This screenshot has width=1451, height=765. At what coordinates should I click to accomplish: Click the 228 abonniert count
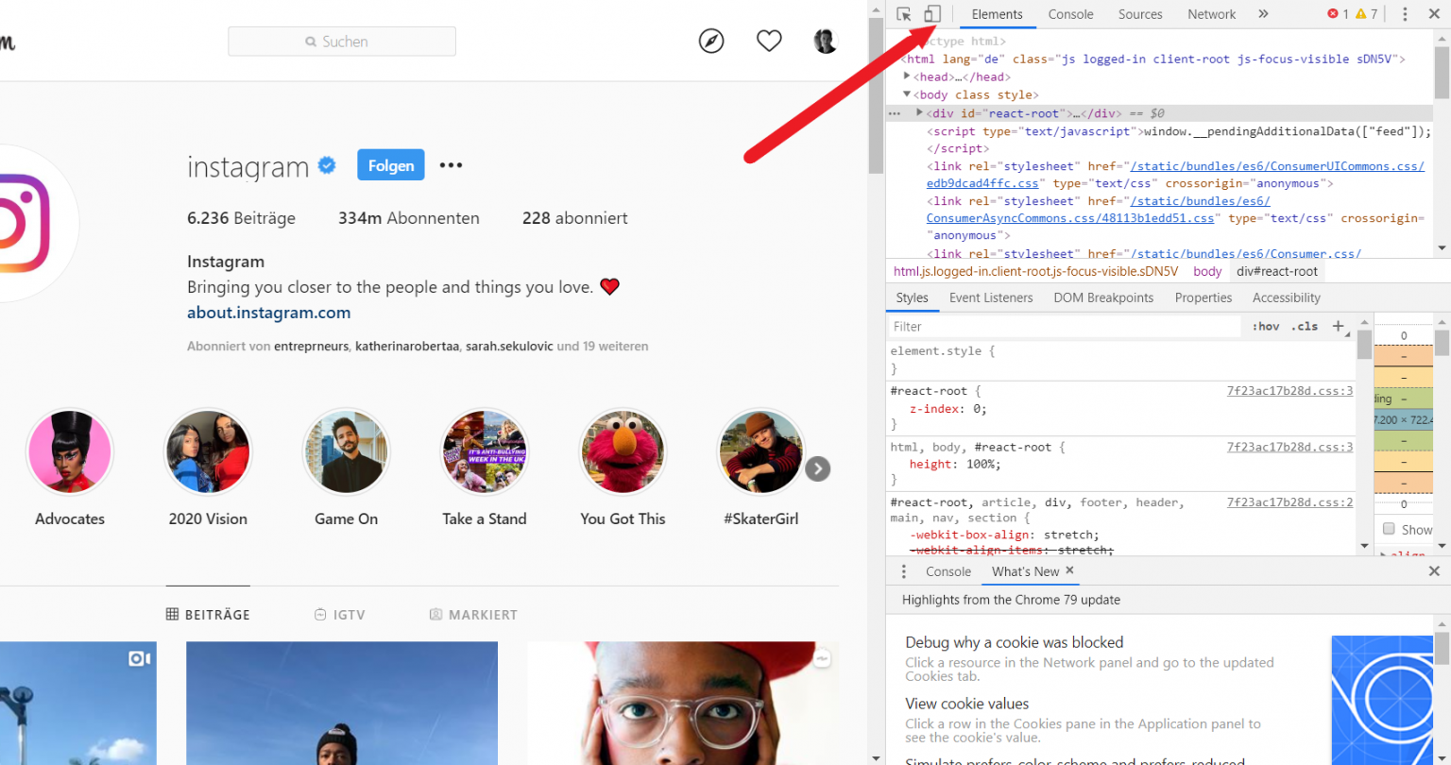pyautogui.click(x=575, y=218)
